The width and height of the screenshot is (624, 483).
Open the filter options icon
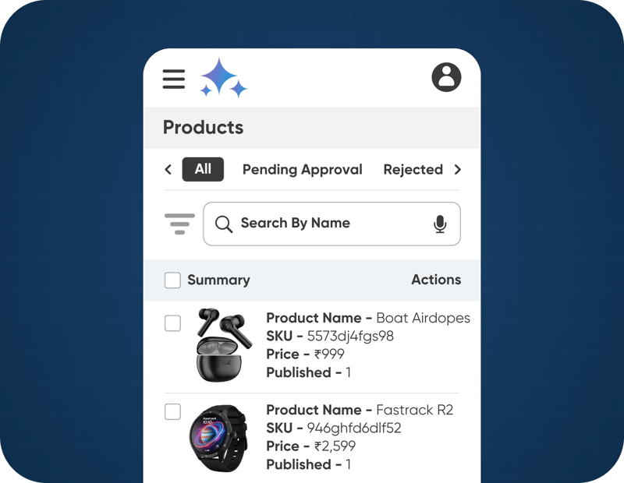pos(179,224)
